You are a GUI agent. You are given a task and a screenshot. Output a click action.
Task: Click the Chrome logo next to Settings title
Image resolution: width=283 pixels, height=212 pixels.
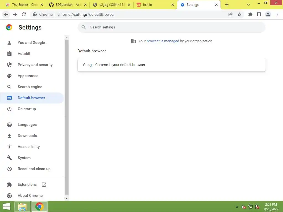[x=9, y=27]
